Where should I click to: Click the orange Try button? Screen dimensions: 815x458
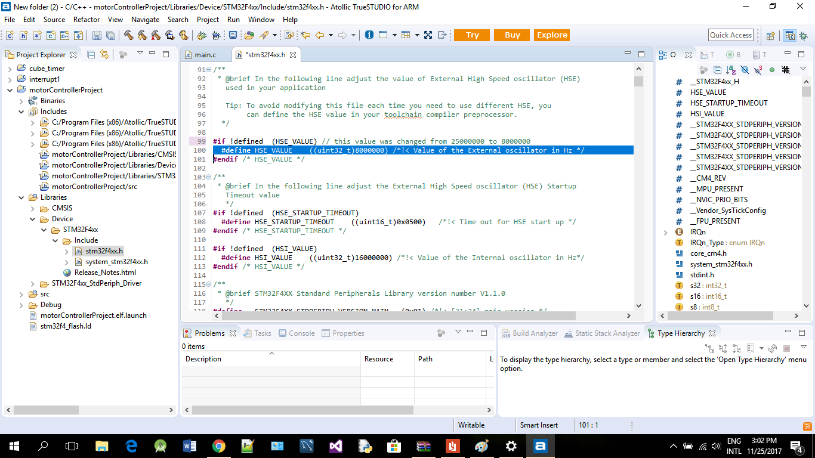(x=472, y=35)
